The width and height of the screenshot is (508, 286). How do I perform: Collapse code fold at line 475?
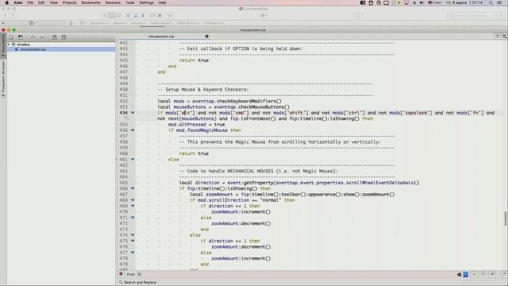[133, 241]
